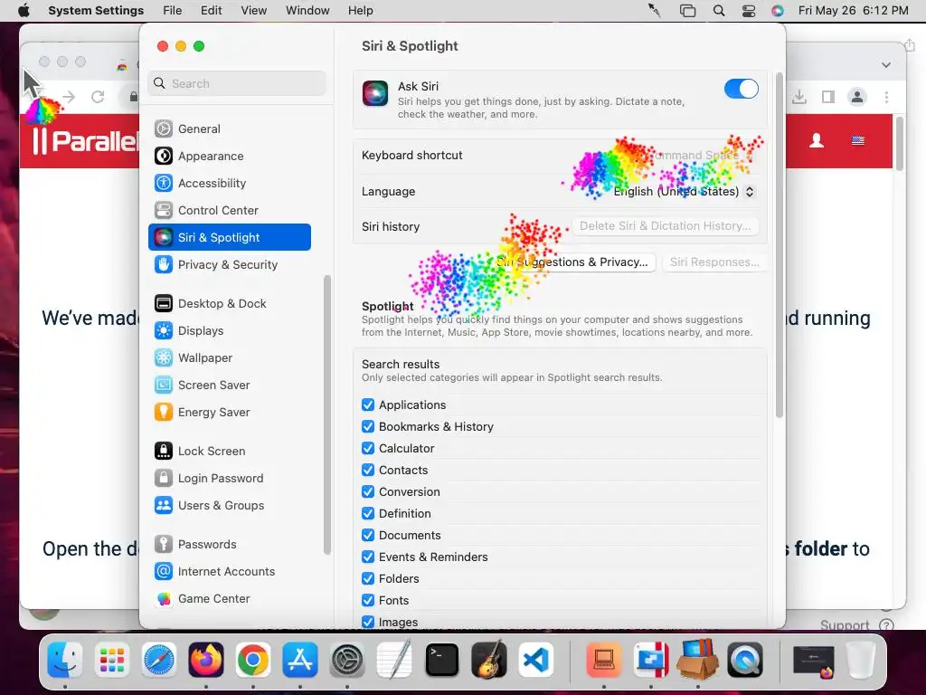Click US flag on Parallels page
The width and height of the screenshot is (926, 695).
[x=857, y=140]
